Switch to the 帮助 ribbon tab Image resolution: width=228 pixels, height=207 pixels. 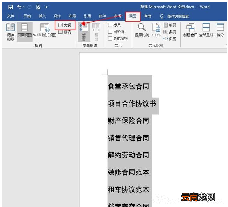click(148, 16)
